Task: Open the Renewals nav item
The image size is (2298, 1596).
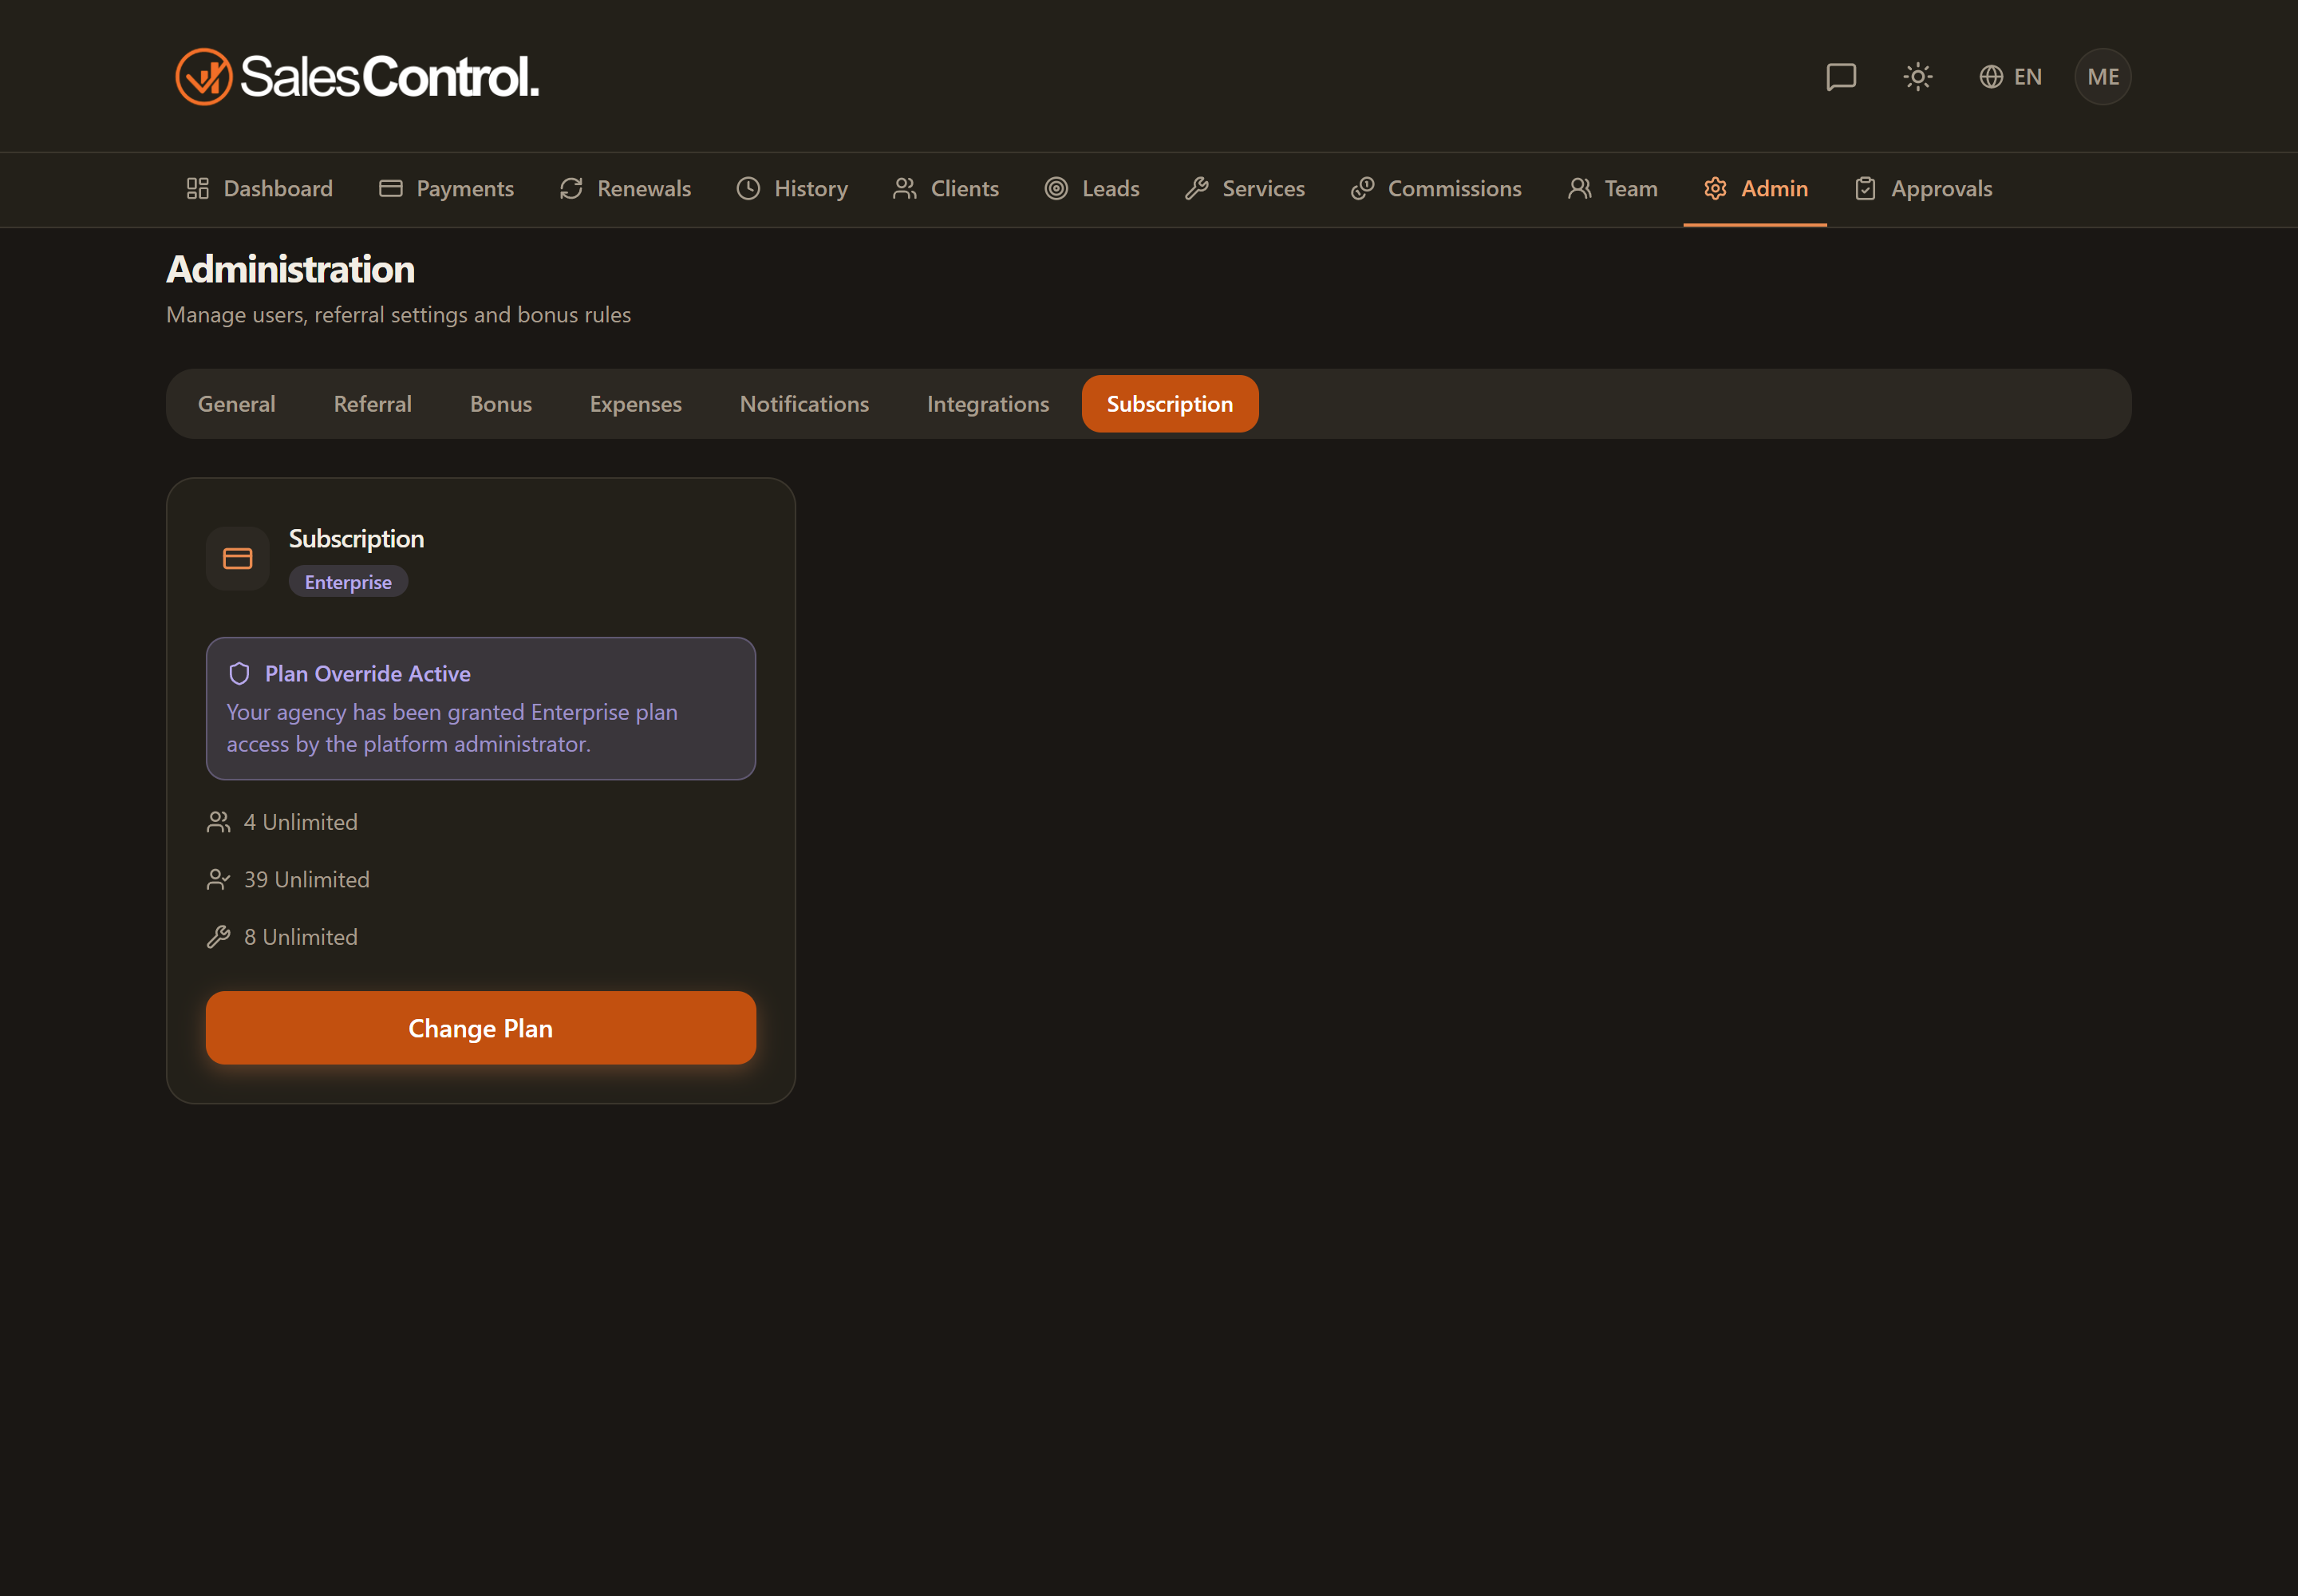Action: coord(625,188)
